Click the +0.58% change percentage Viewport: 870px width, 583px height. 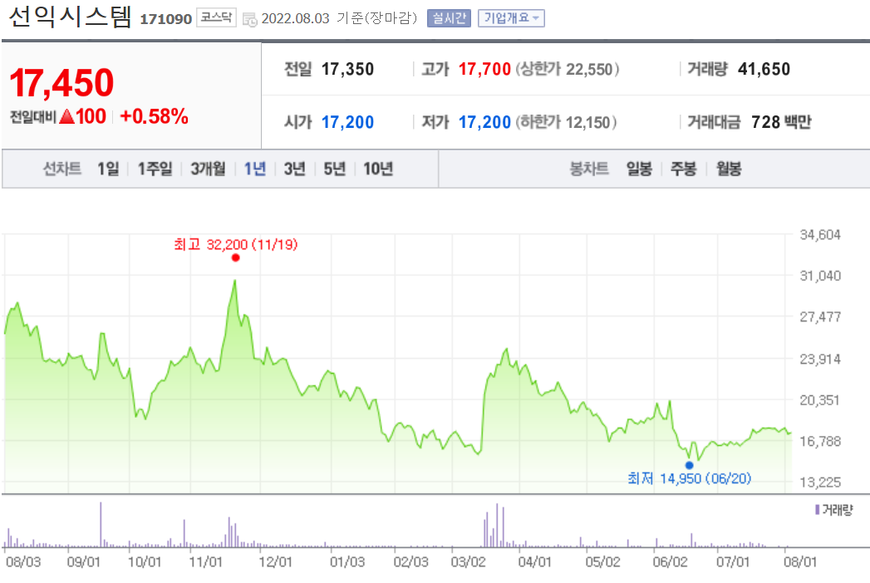click(154, 116)
